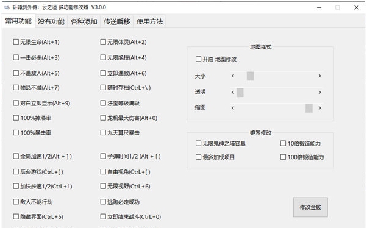Switch to the 常用功能 tab
The width and height of the screenshot is (367, 228).
(x=18, y=21)
